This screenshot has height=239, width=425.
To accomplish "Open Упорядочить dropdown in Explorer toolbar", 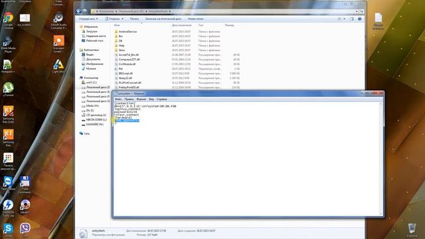I will (88, 19).
